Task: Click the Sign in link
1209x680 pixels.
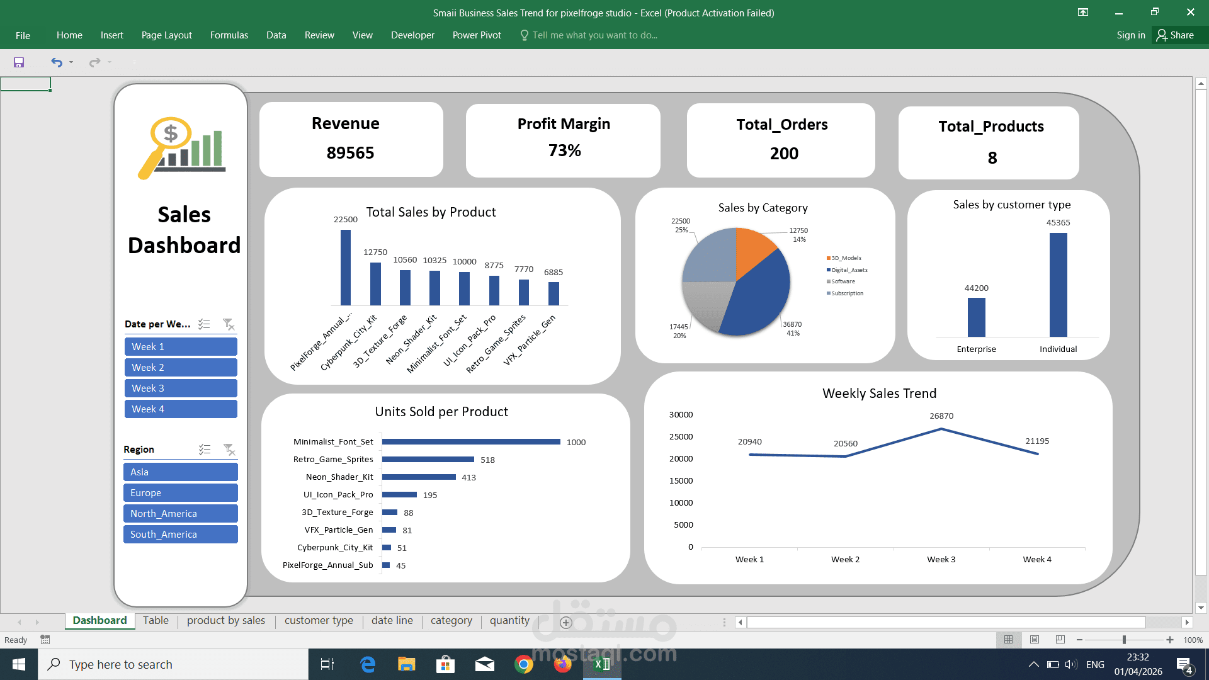Action: click(x=1130, y=35)
